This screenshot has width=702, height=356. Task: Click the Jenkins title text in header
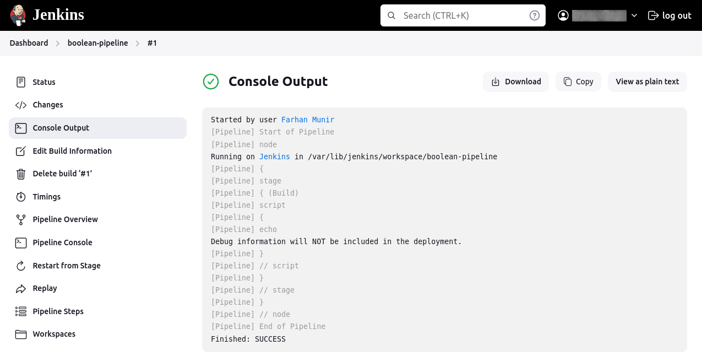(58, 15)
